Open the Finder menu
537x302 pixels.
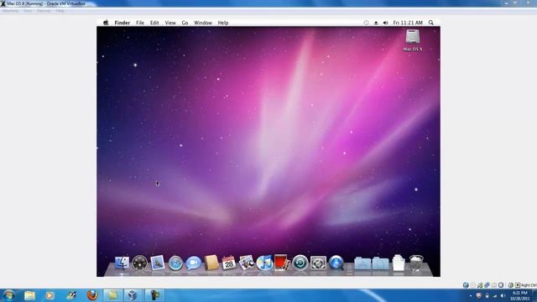coord(123,23)
